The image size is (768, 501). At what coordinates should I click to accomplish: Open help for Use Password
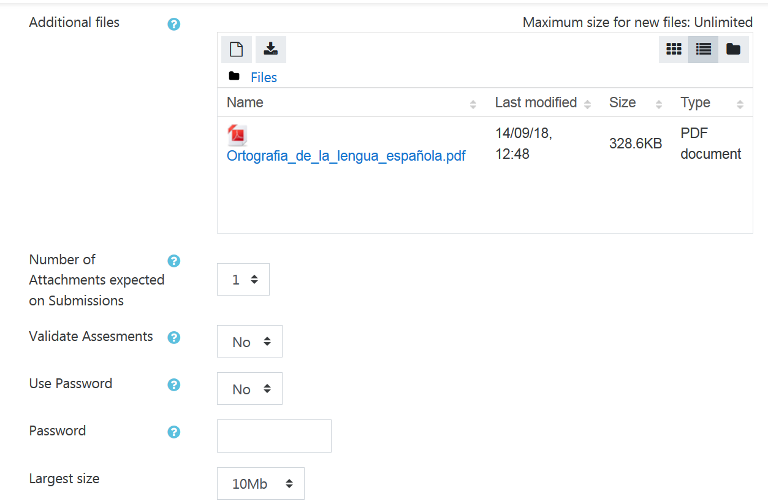(174, 384)
